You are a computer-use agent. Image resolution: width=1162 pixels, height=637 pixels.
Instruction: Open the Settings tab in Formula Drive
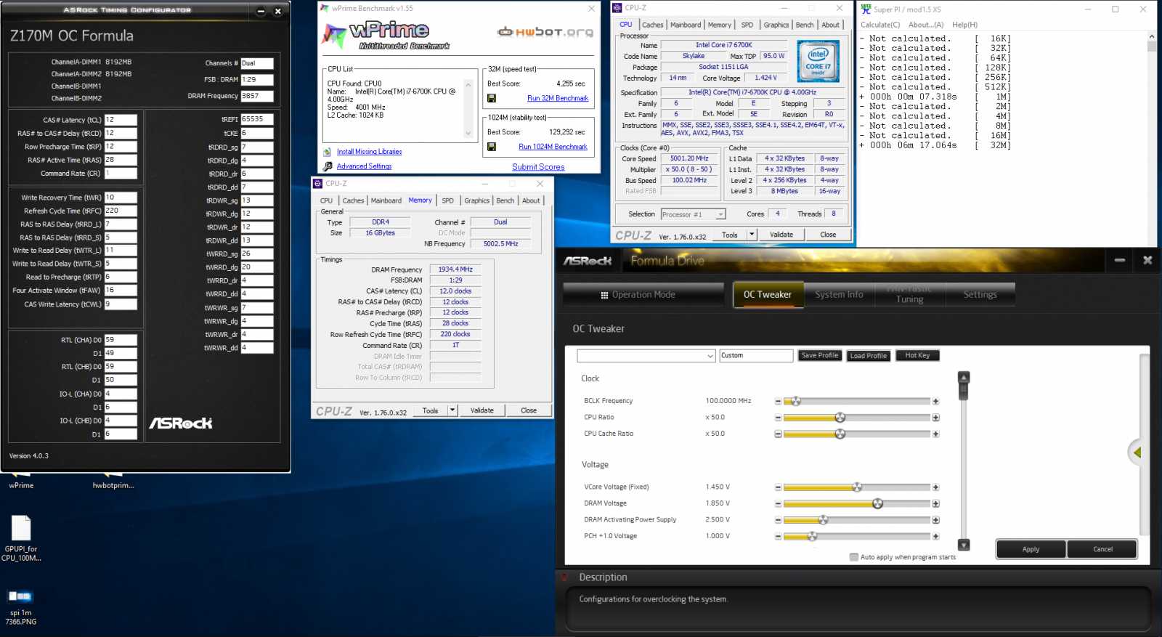coord(980,295)
